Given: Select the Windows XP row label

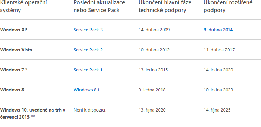Looking at the screenshot, I should 14,30.
